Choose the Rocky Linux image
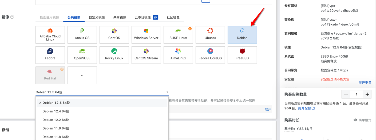Screen dimensions: 376x140 114,55
